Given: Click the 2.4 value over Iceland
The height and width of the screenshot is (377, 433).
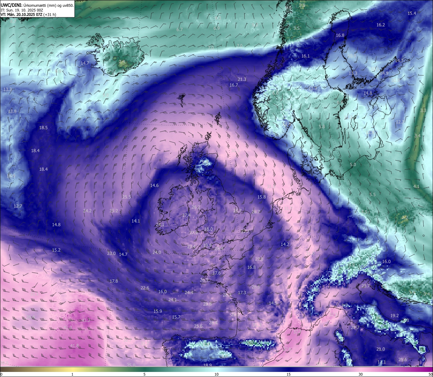Looking at the screenshot, I should (122, 62).
